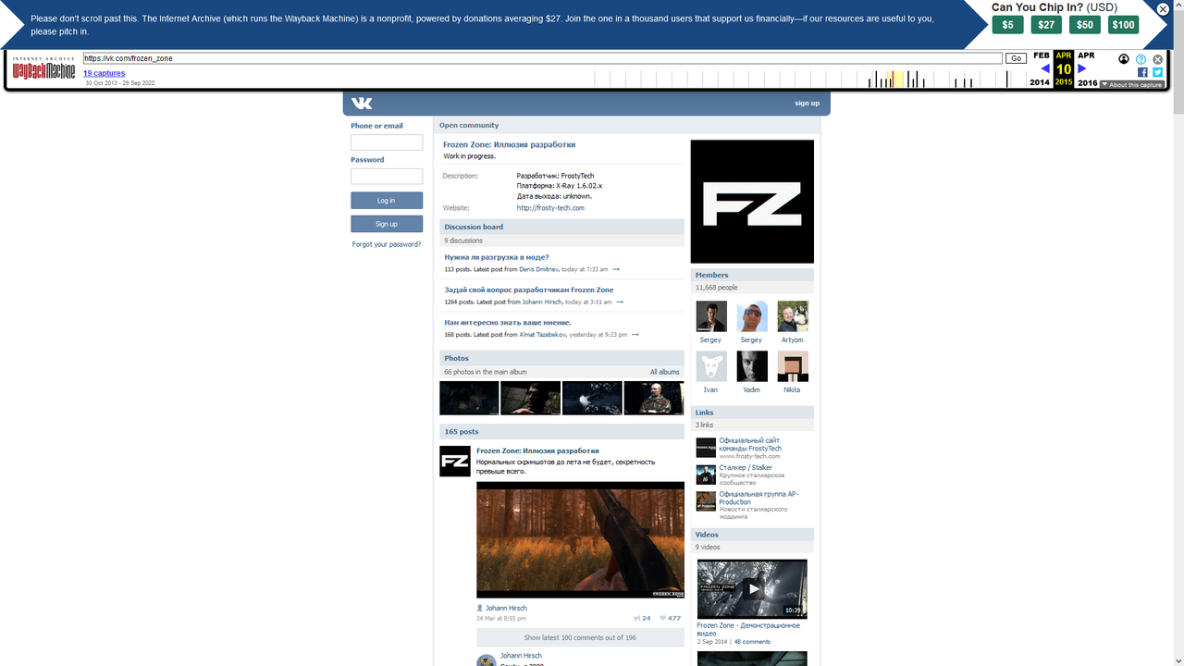Click the Wayback Machine logo
The width and height of the screenshot is (1184, 666).
[43, 69]
